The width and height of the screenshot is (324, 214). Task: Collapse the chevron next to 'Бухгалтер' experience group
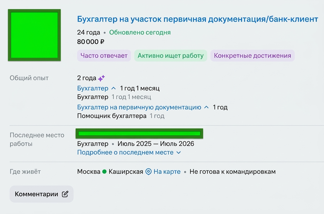pos(113,88)
